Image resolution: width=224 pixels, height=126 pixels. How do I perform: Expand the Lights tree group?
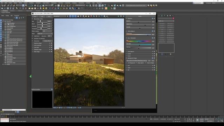[3, 36]
